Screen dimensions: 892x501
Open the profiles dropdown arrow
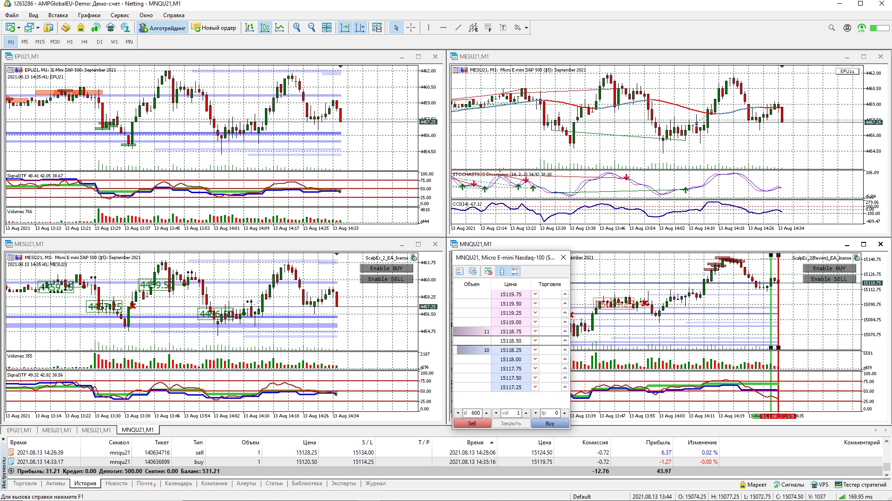[38, 28]
